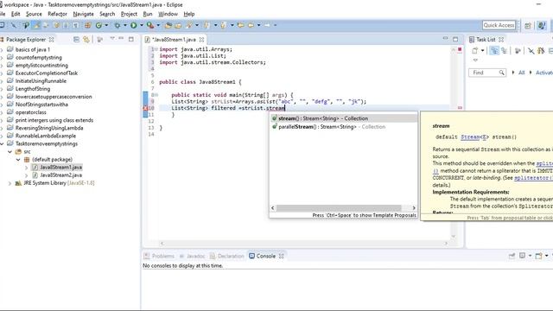Switch to the Problems tab
Screen dimensions: 553x311
159,256
